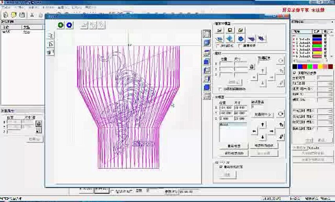Pick the red swatch in right panel palette
Image resolution: width=335 pixels, height=202 pixels.
(x=305, y=67)
